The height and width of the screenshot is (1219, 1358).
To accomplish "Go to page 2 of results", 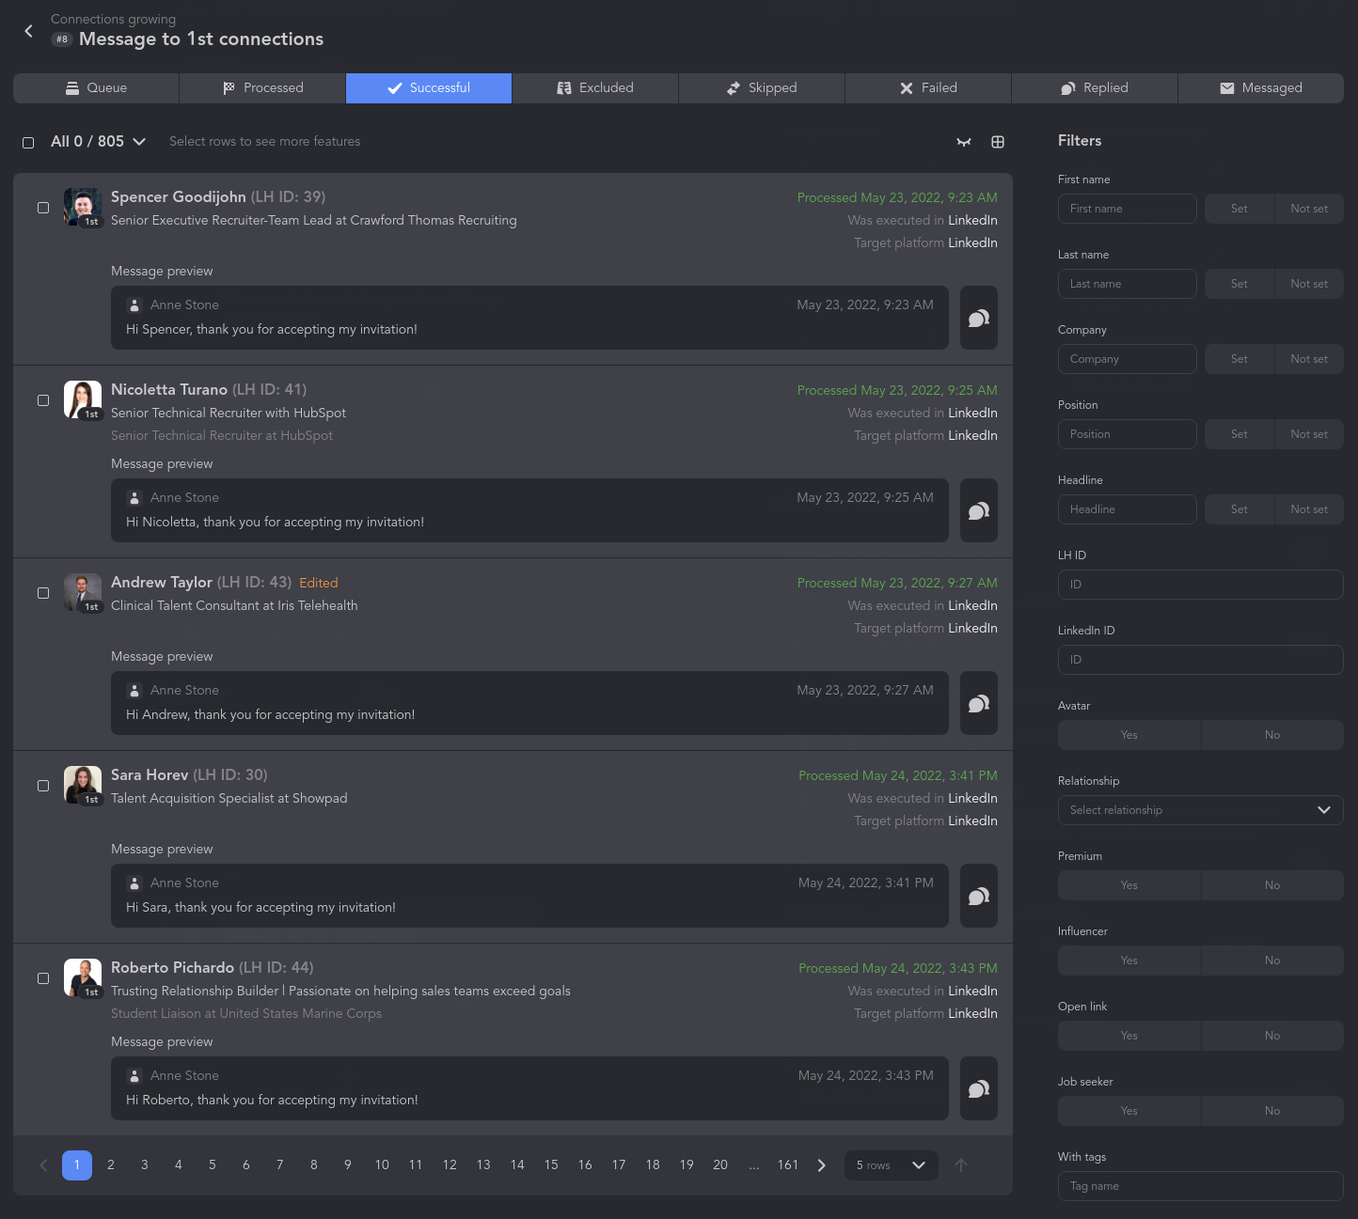I will 111,1165.
